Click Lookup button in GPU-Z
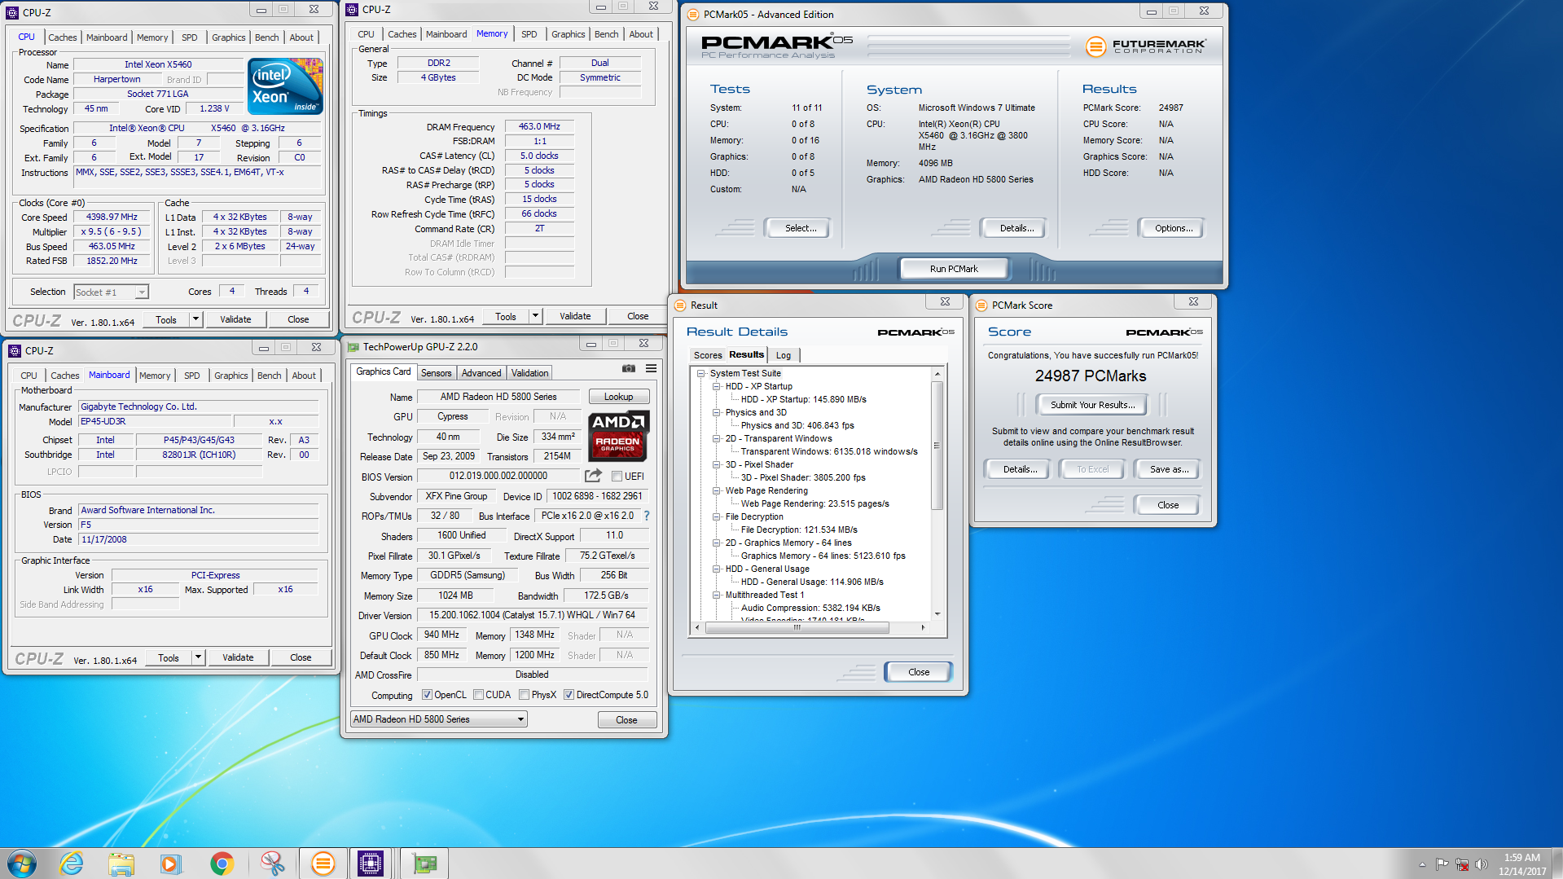 [x=618, y=397]
